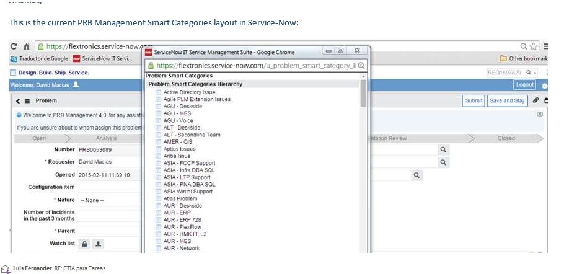Click the Configuration item field
The height and width of the screenshot is (274, 564).
[110, 187]
